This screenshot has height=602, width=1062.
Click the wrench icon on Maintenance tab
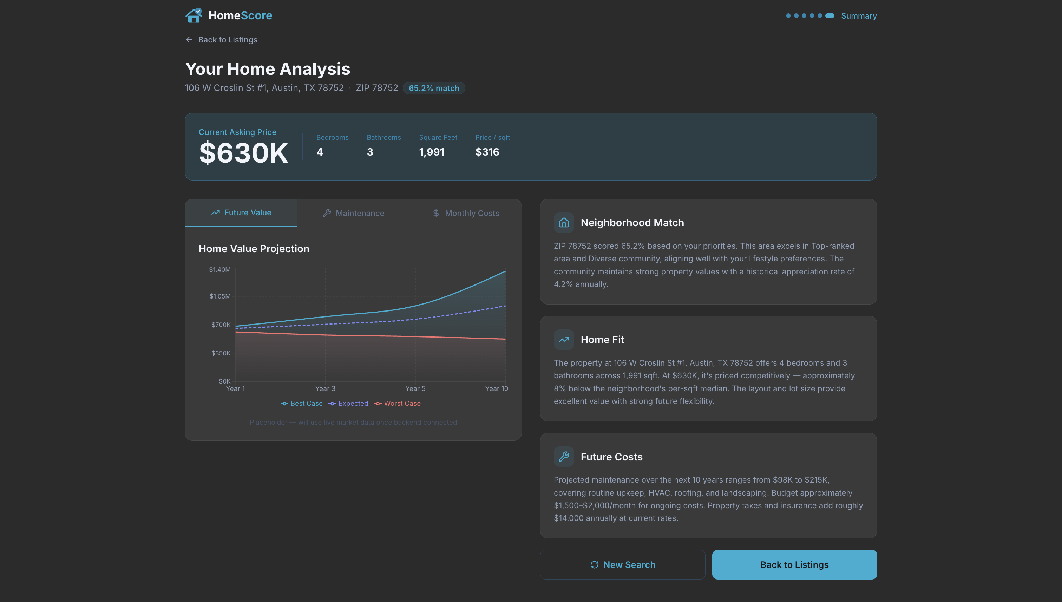pyautogui.click(x=327, y=213)
